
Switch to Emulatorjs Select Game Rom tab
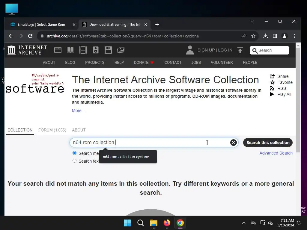click(x=41, y=25)
